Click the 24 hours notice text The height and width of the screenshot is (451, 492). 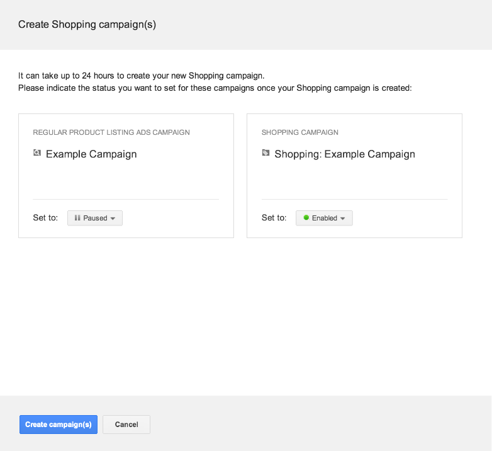pos(141,76)
